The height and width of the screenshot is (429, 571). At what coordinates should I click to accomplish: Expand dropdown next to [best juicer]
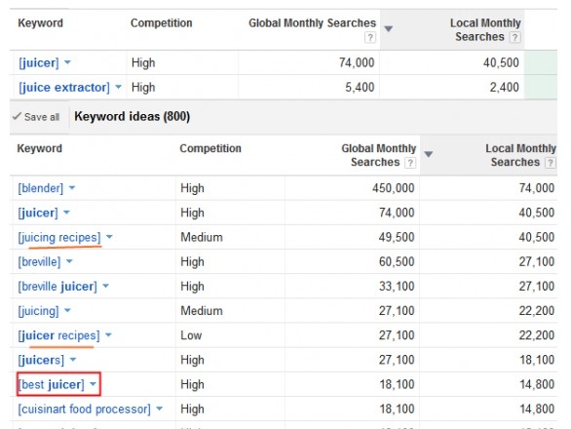93,384
